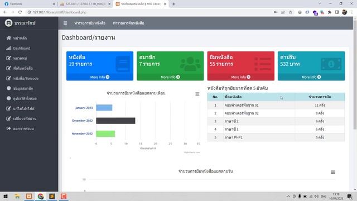Click More info on green สมาชิก card

[x=170, y=77]
